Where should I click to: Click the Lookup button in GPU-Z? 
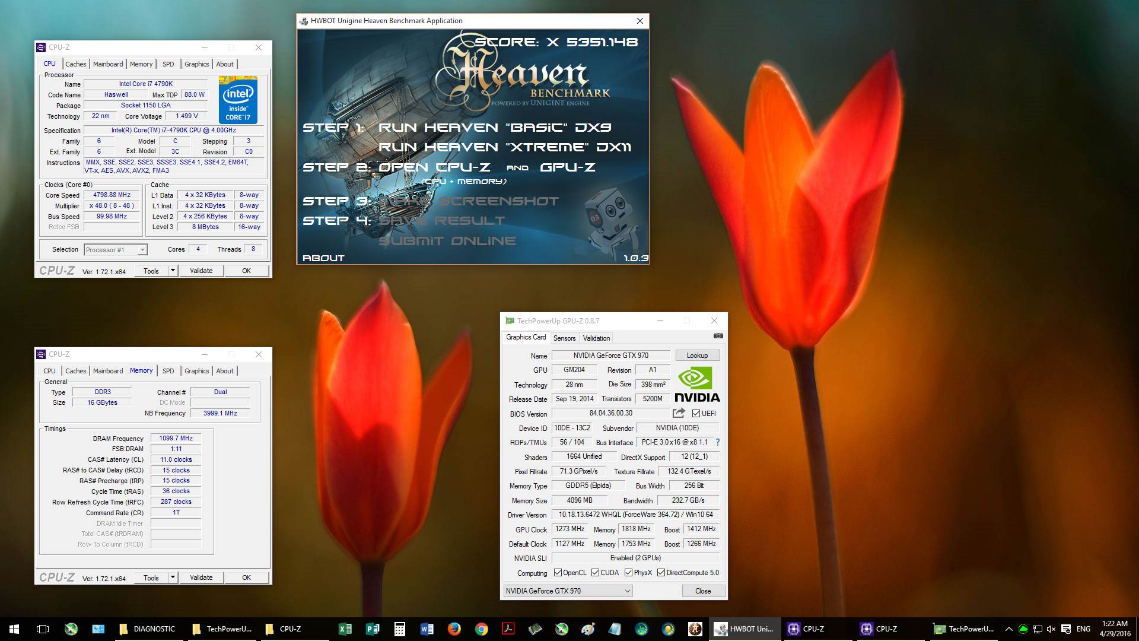coord(697,356)
